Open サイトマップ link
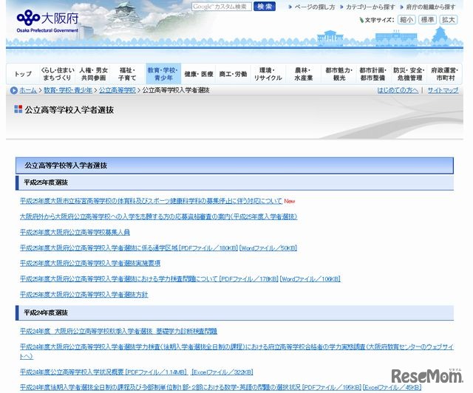 point(443,90)
